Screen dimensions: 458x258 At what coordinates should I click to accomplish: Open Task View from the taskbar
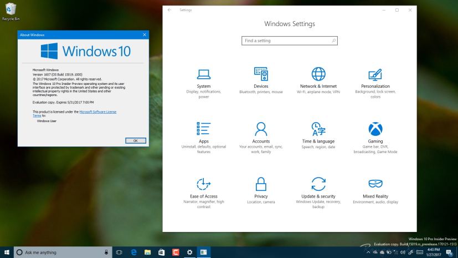tap(119, 252)
